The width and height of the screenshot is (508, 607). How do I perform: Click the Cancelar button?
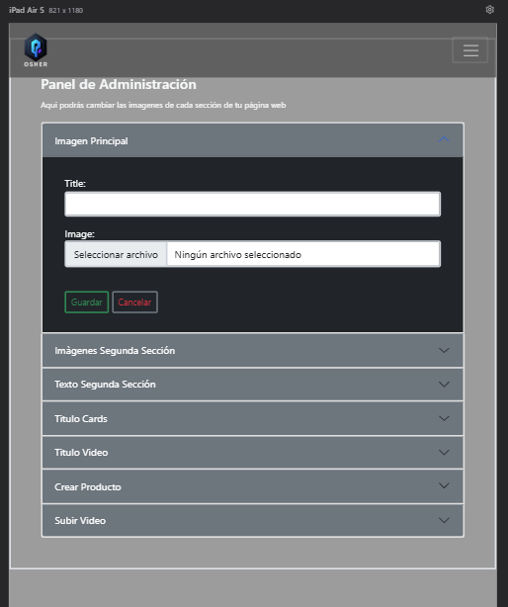(134, 302)
